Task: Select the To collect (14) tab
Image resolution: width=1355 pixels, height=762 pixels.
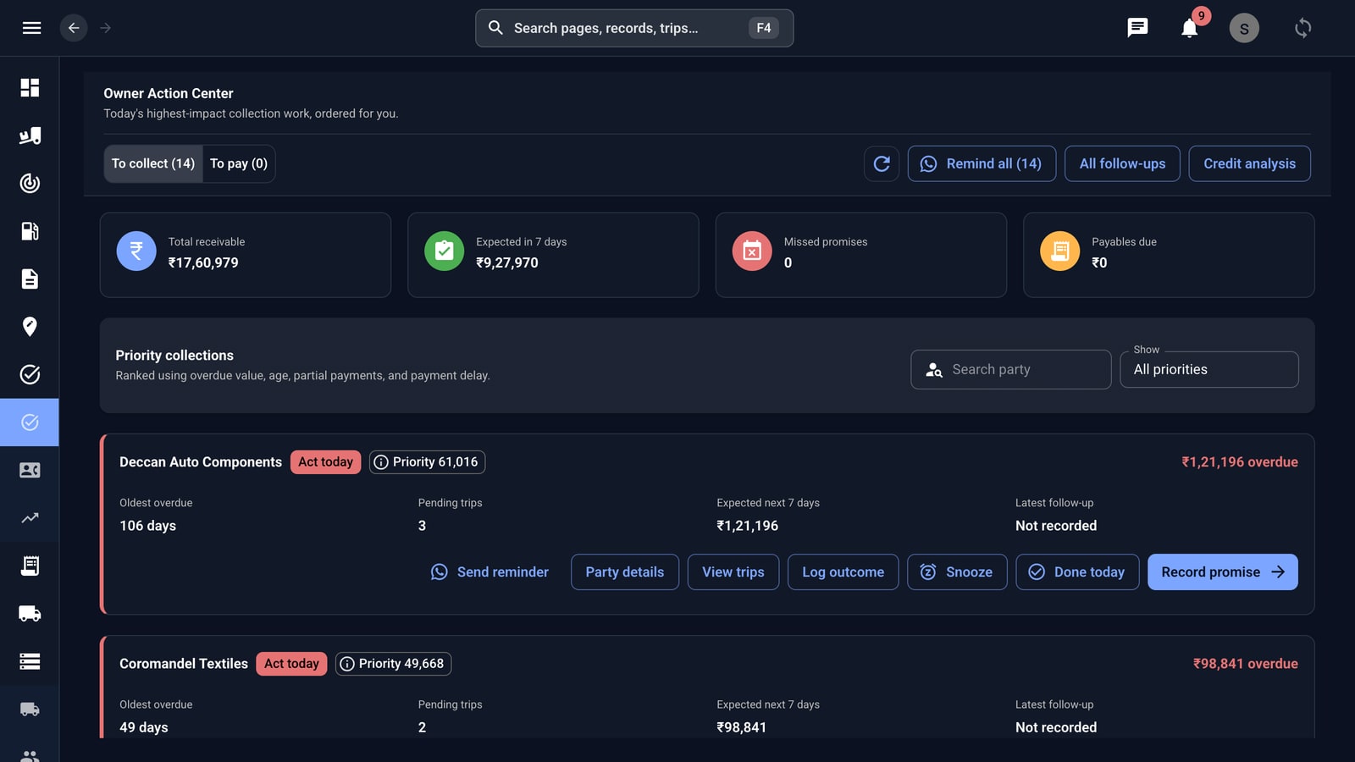Action: (x=153, y=163)
